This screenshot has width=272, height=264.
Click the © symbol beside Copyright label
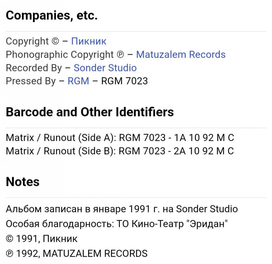(55, 41)
